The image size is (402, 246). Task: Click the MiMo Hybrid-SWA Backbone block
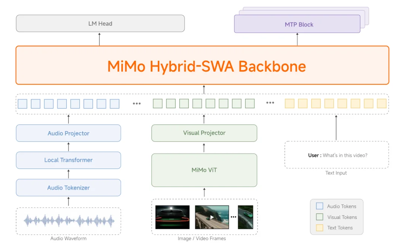pyautogui.click(x=202, y=66)
